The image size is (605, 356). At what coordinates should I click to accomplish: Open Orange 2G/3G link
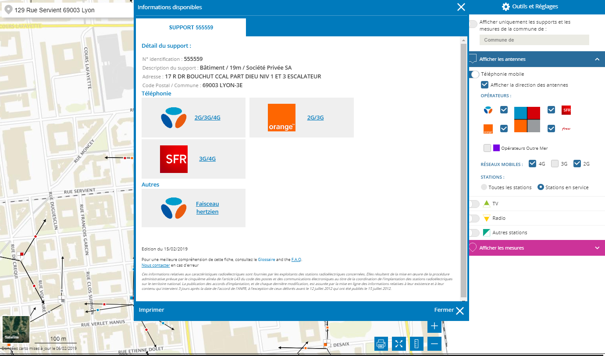tap(316, 117)
